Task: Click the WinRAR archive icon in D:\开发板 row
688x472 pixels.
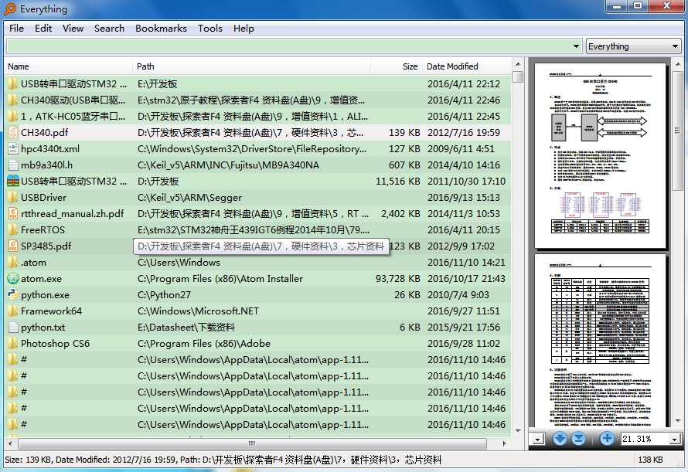Action: pyautogui.click(x=13, y=182)
